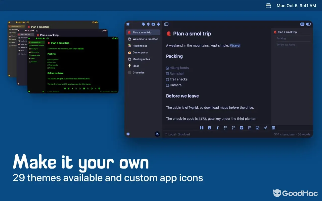This screenshot has width=322, height=201.
Task: Open the window stack icon in the menu bar
Action: click(x=268, y=6)
